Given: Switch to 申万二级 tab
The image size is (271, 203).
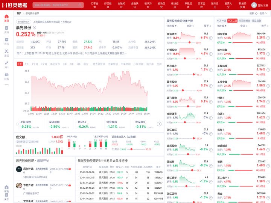Looking at the screenshot, I should coord(232,21).
